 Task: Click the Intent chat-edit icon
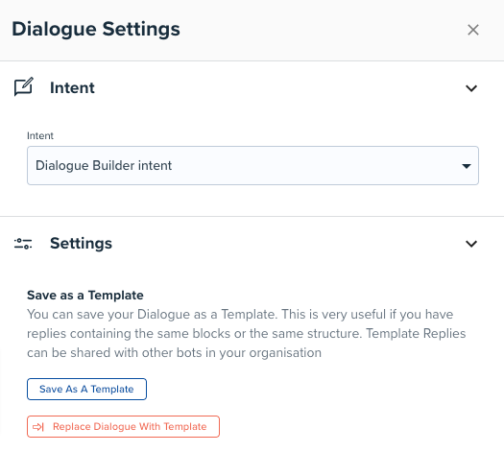click(x=23, y=86)
